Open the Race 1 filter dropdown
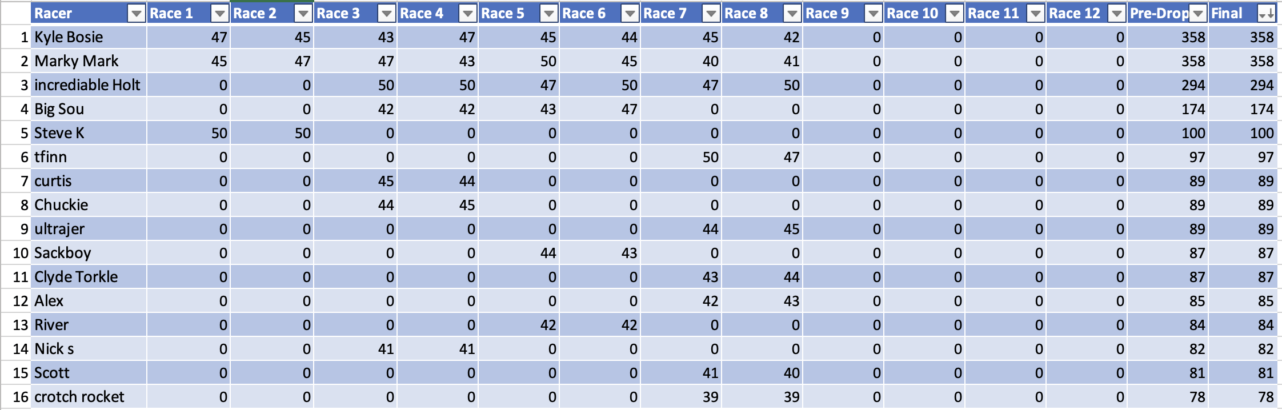 220,14
